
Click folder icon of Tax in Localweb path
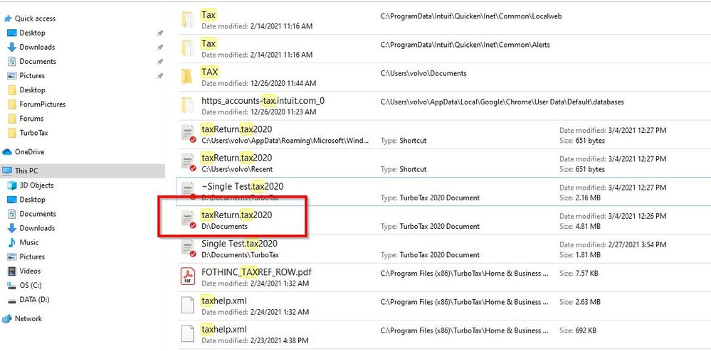[x=186, y=19]
